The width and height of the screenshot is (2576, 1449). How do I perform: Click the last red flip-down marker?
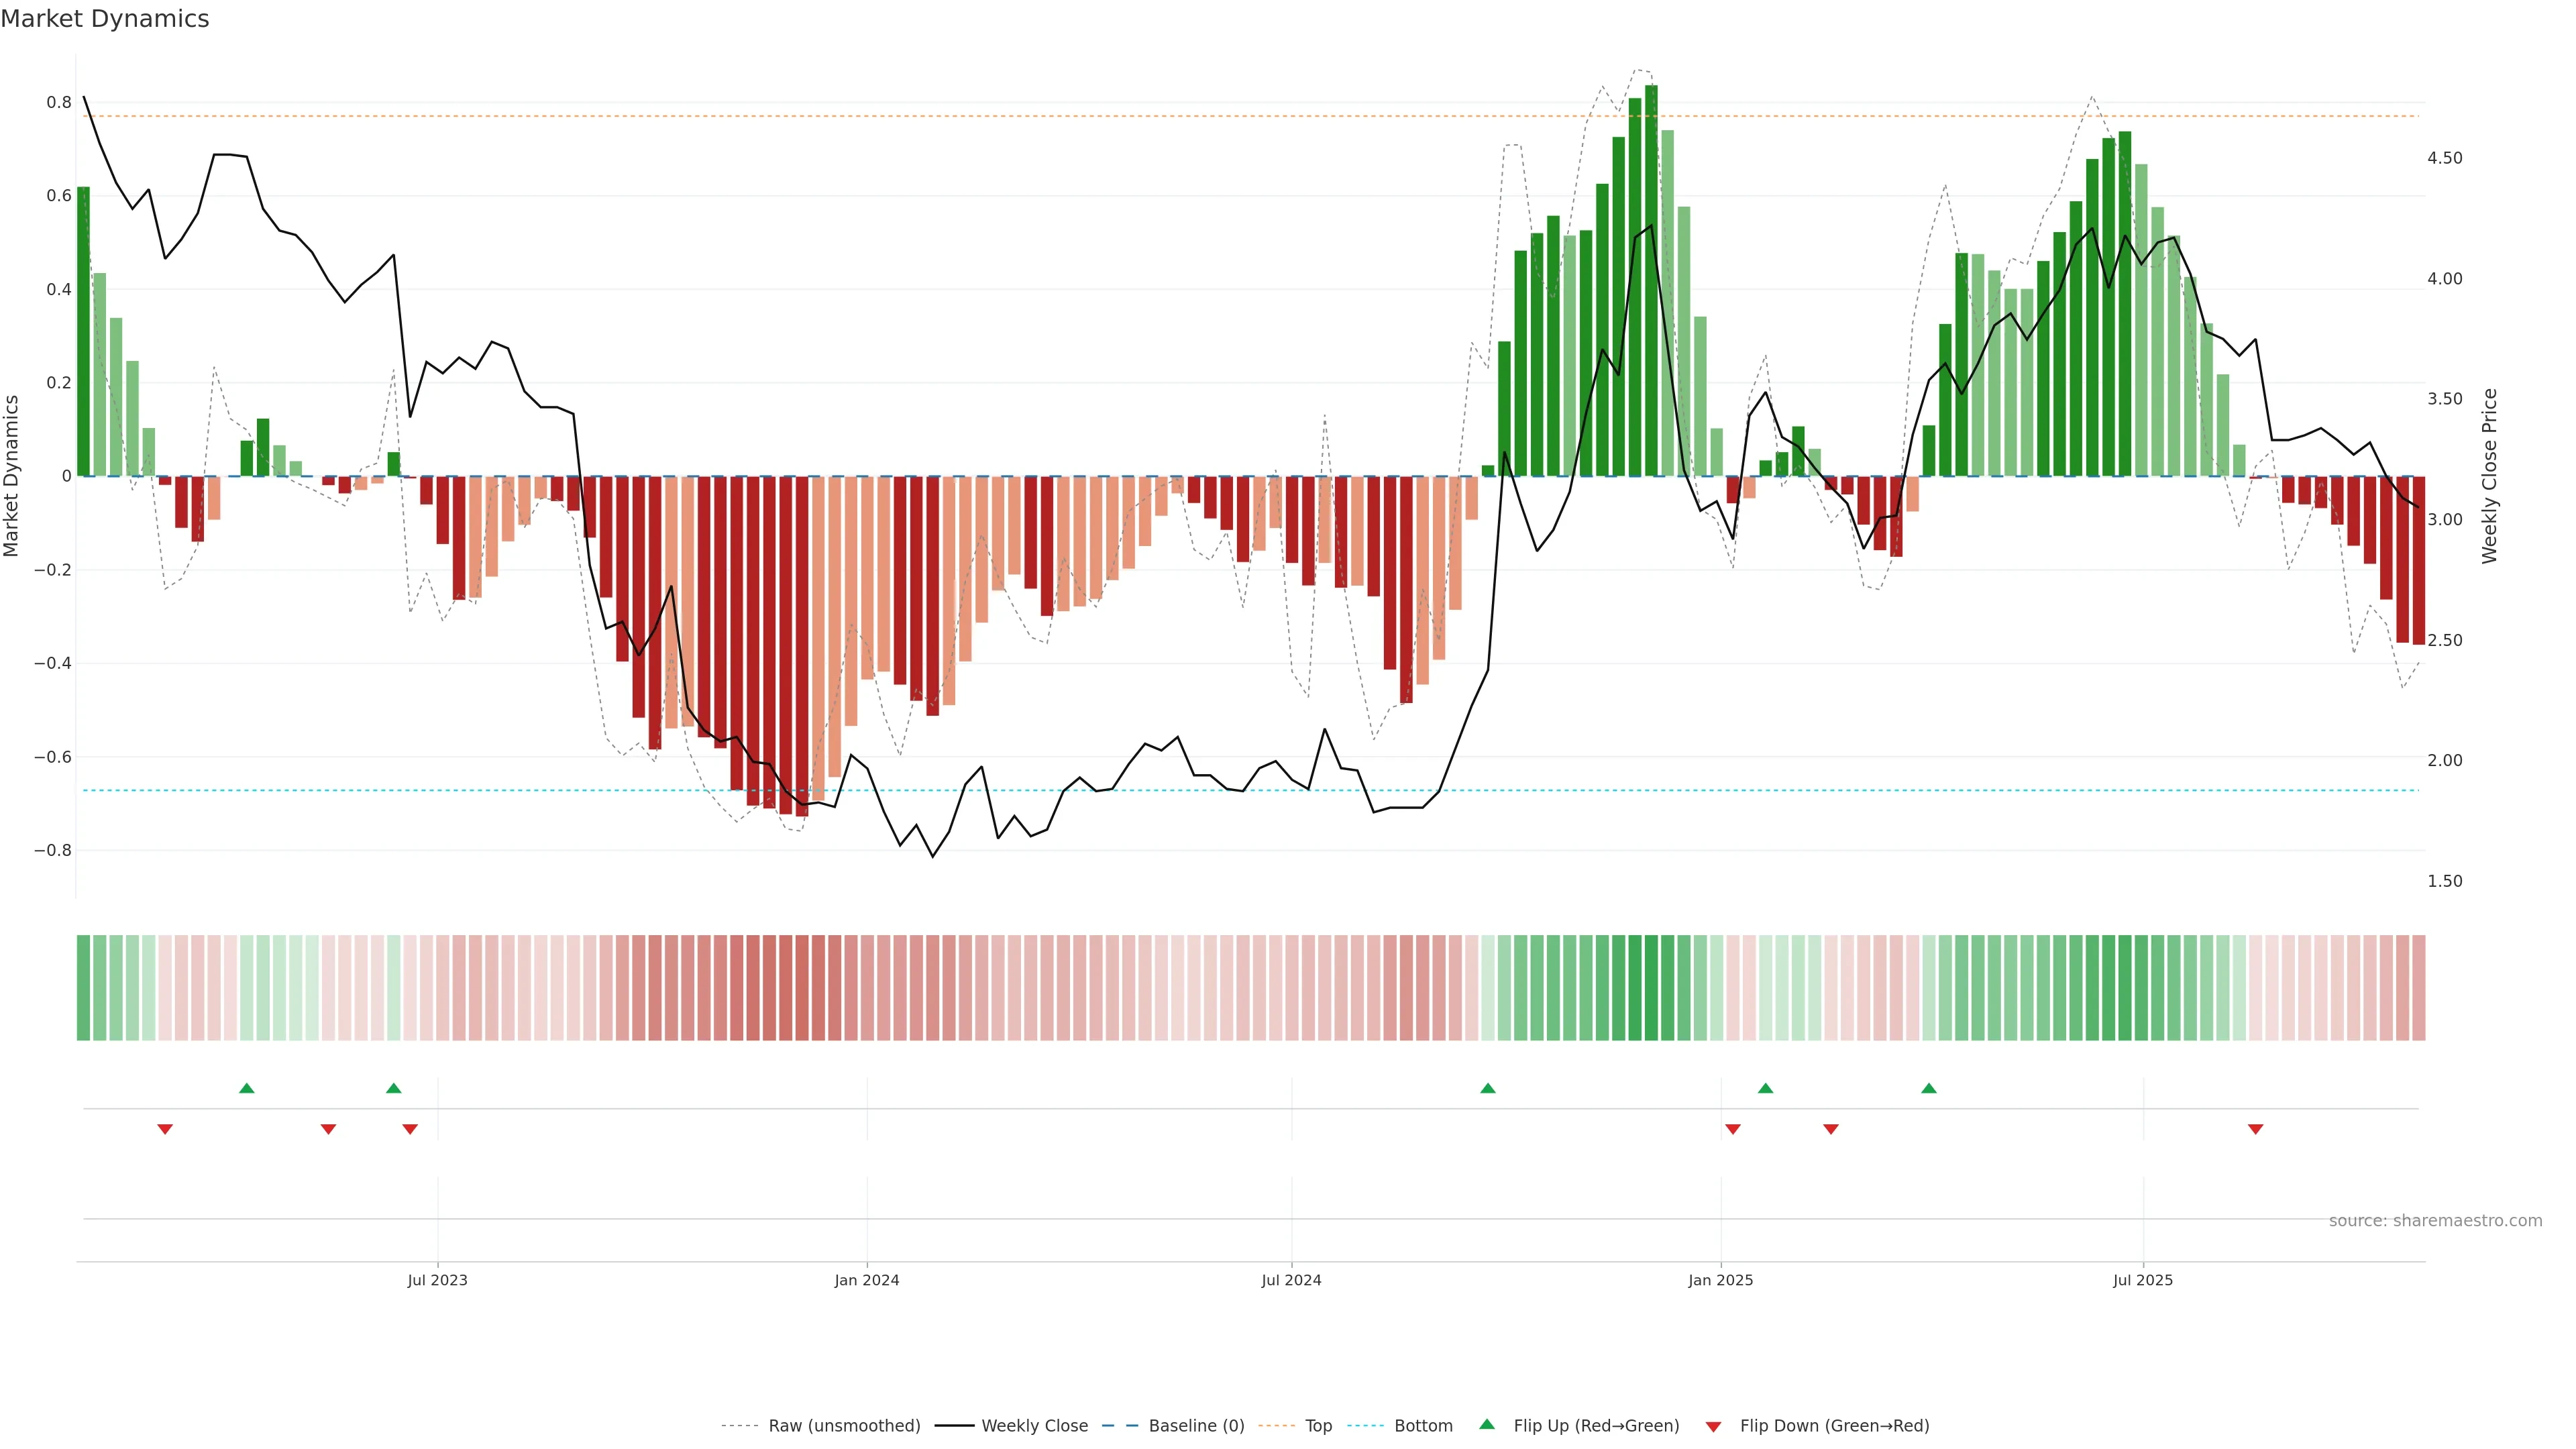(2256, 1129)
